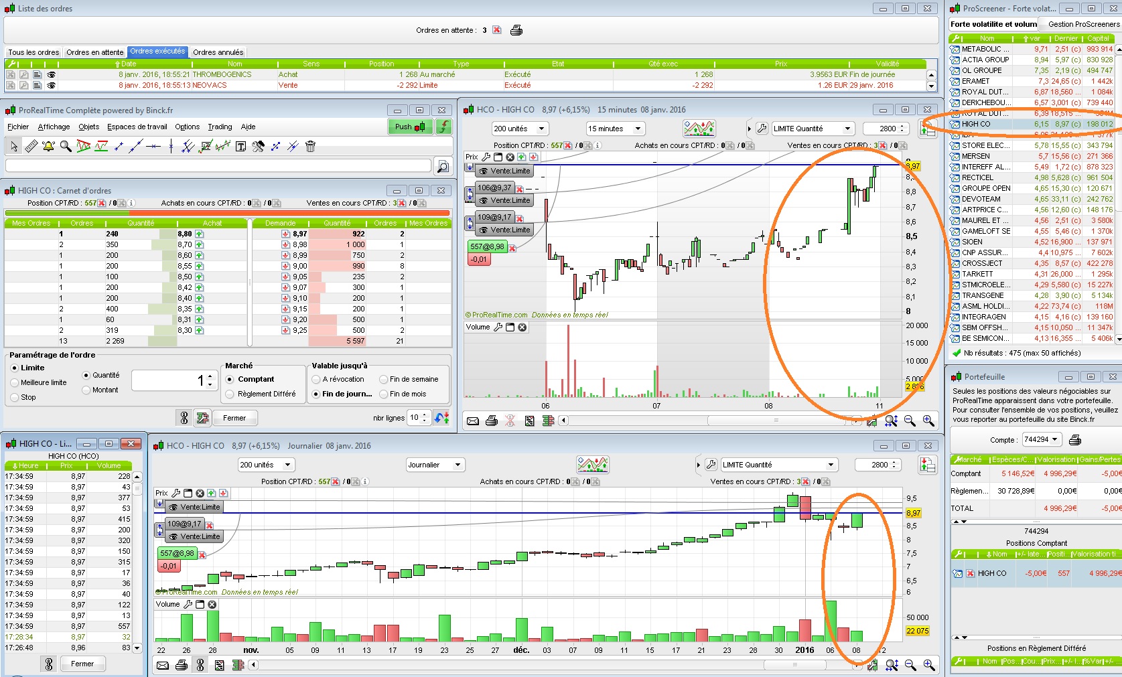
Task: Open LIMITE Quantité dropdown on 15 minutes chart
Action: pos(813,129)
